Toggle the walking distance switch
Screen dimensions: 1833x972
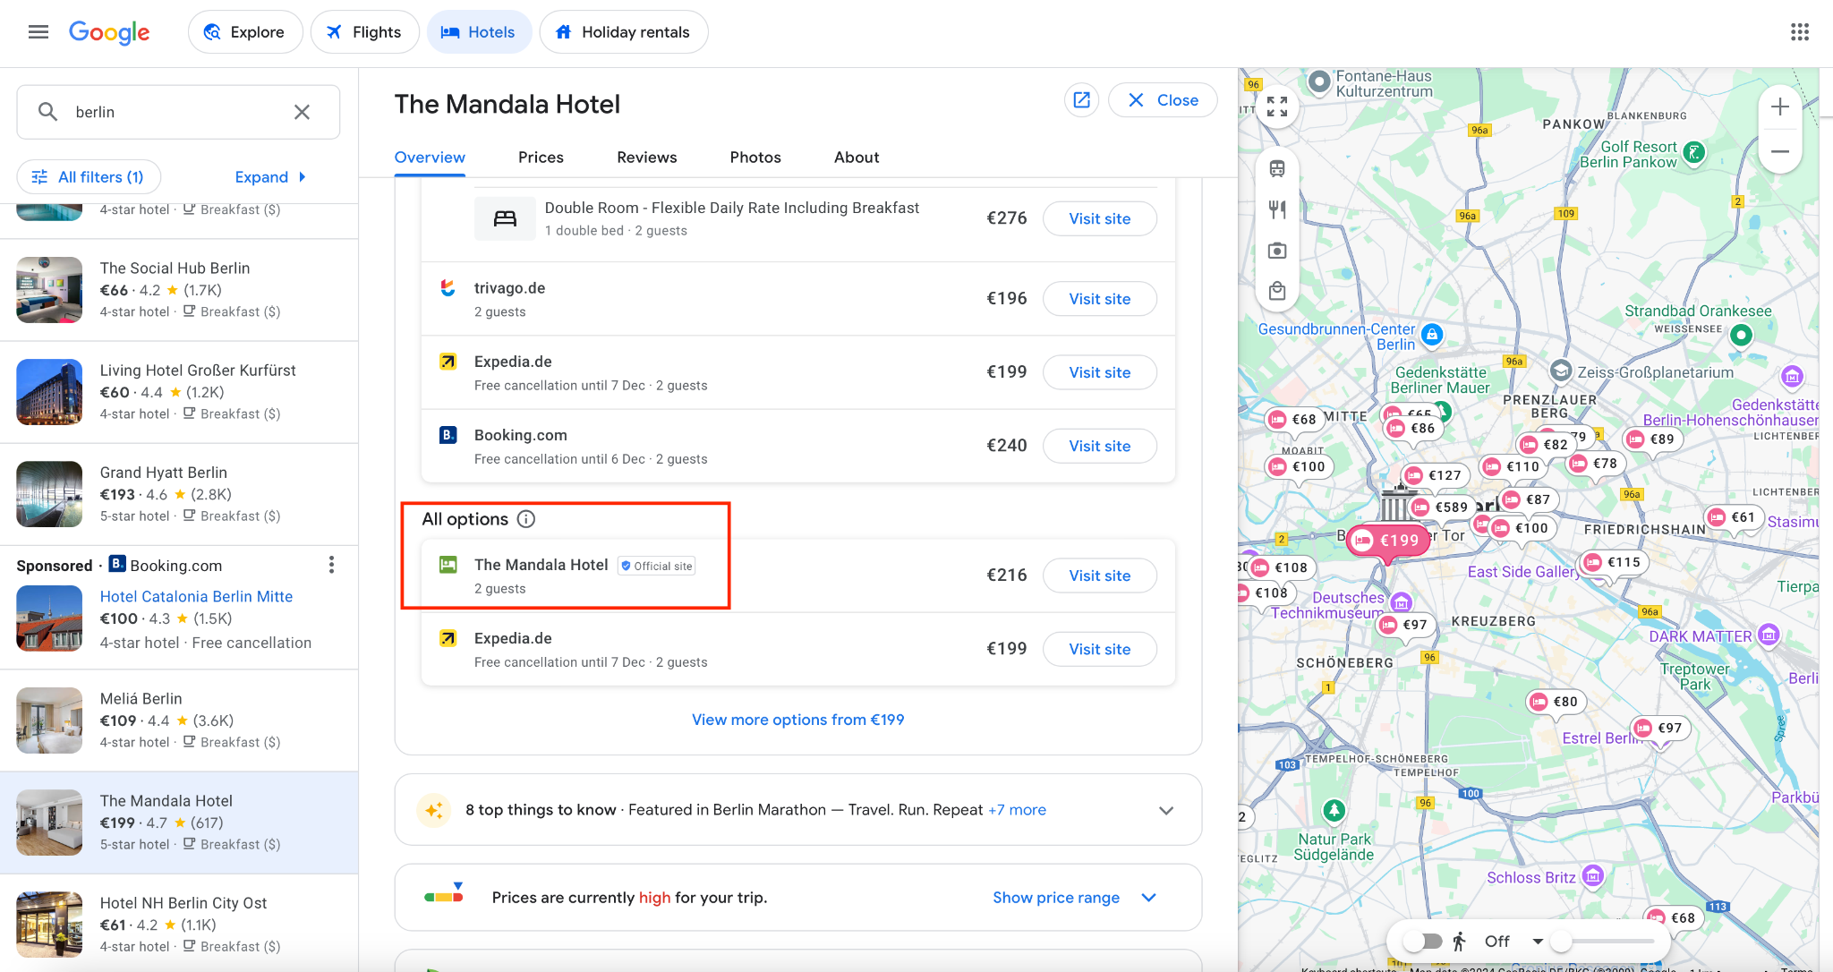click(1422, 941)
